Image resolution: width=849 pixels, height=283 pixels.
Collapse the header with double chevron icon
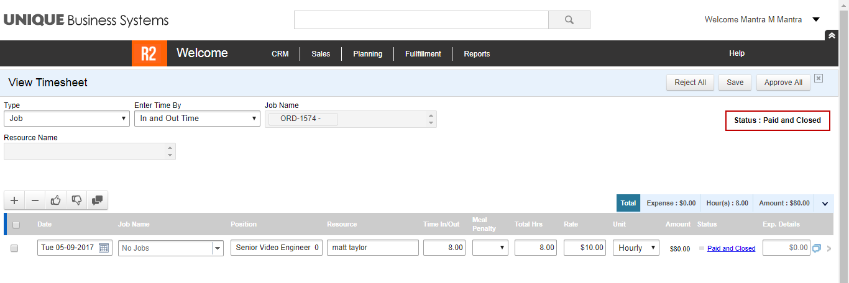pyautogui.click(x=831, y=36)
